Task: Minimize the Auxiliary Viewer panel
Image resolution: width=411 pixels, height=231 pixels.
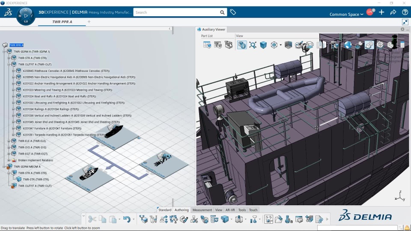Action: (408, 30)
